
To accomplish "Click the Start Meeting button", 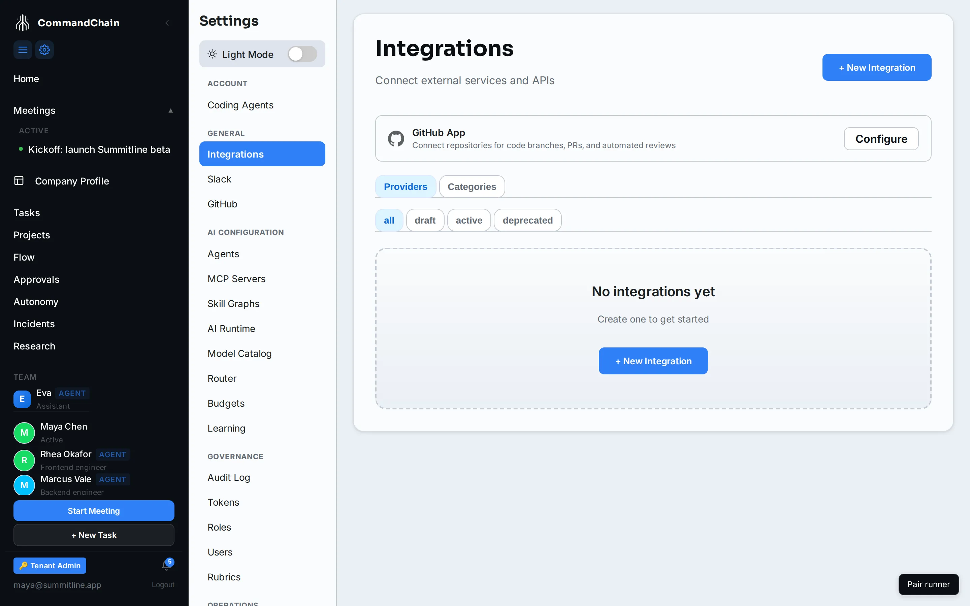I will click(94, 511).
